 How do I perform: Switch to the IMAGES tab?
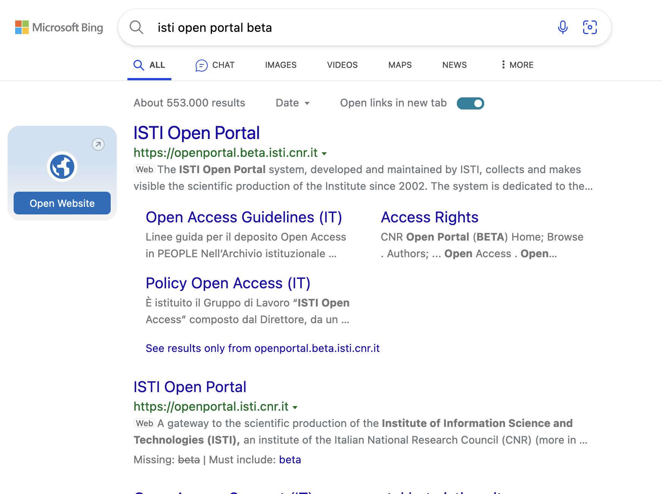281,65
